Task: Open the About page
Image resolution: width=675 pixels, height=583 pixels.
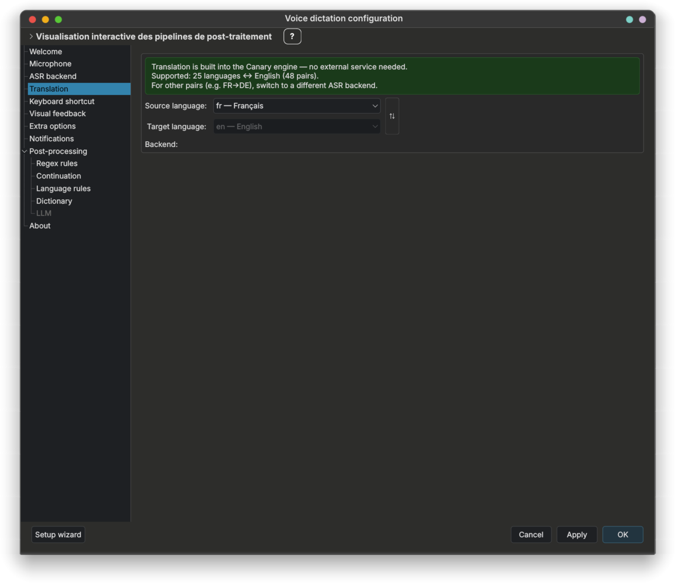Action: click(40, 226)
